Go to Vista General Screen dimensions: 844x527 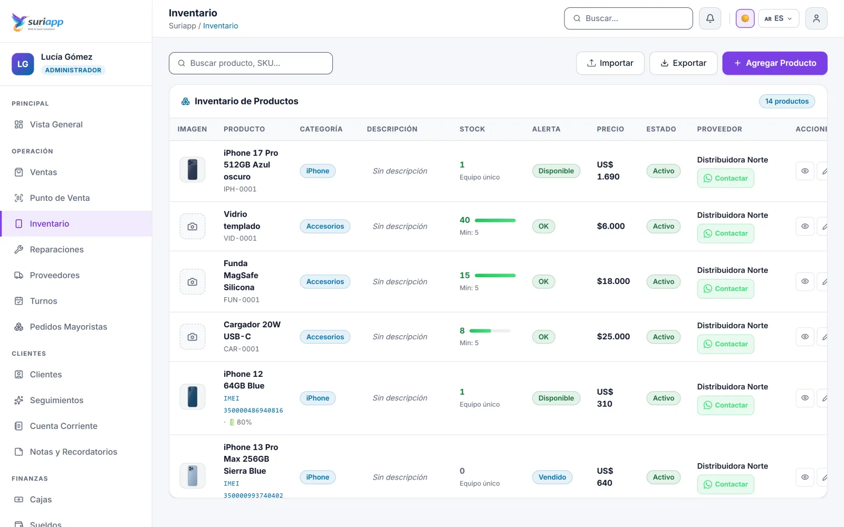click(76, 124)
